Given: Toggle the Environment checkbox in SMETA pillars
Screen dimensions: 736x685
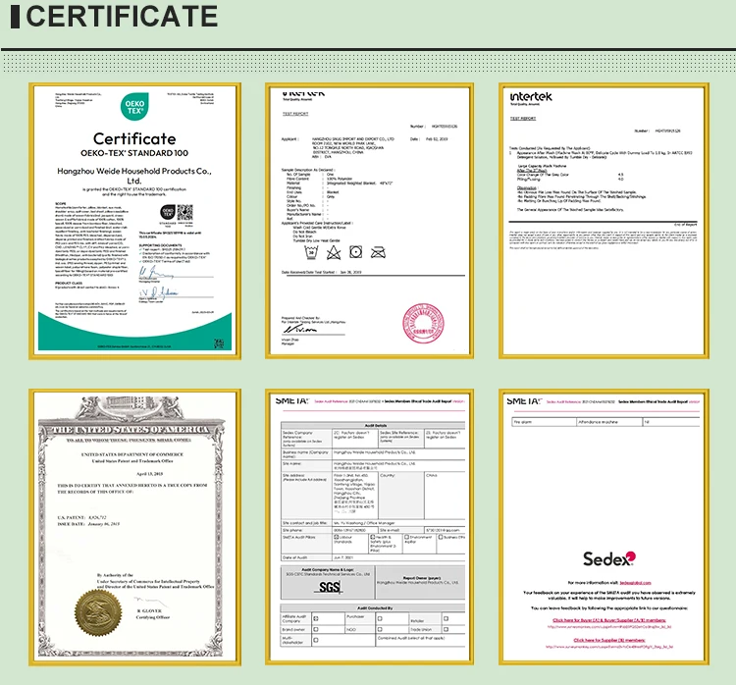Looking at the screenshot, I should [x=407, y=537].
